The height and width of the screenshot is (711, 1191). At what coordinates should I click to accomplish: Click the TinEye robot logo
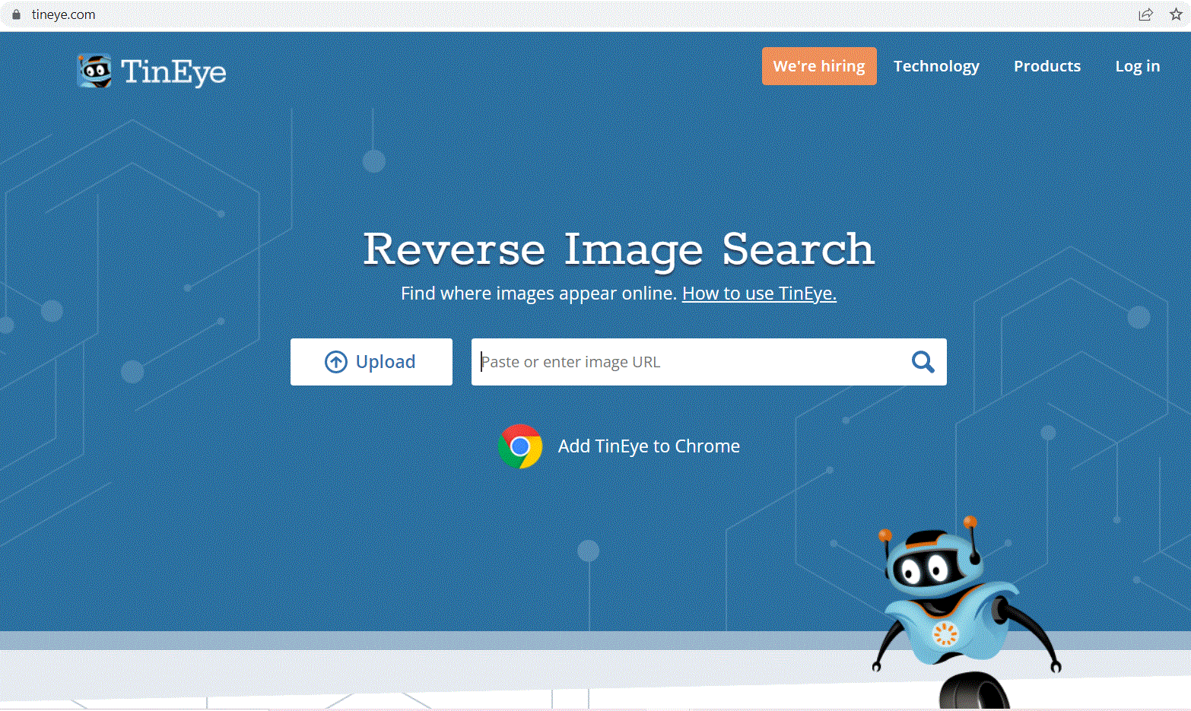94,71
